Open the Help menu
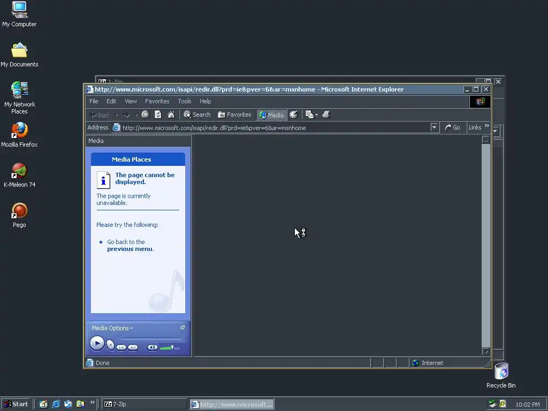The image size is (548, 411). [x=205, y=101]
